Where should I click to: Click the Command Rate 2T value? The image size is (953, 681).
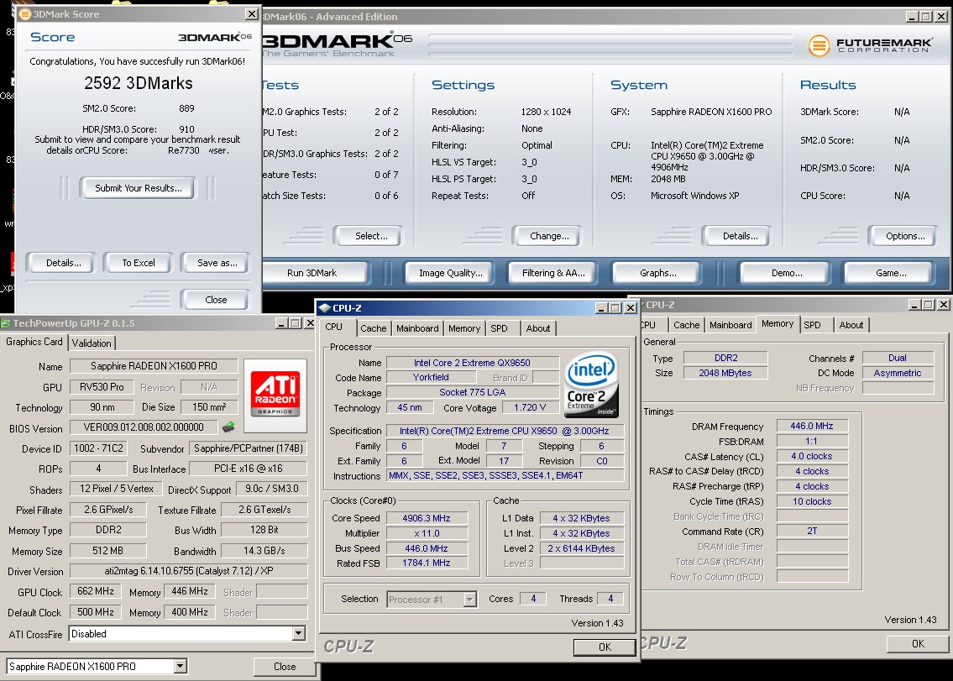pyautogui.click(x=811, y=531)
